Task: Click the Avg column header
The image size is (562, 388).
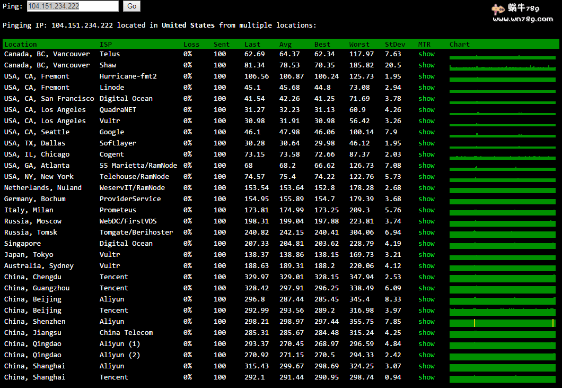Action: point(285,45)
